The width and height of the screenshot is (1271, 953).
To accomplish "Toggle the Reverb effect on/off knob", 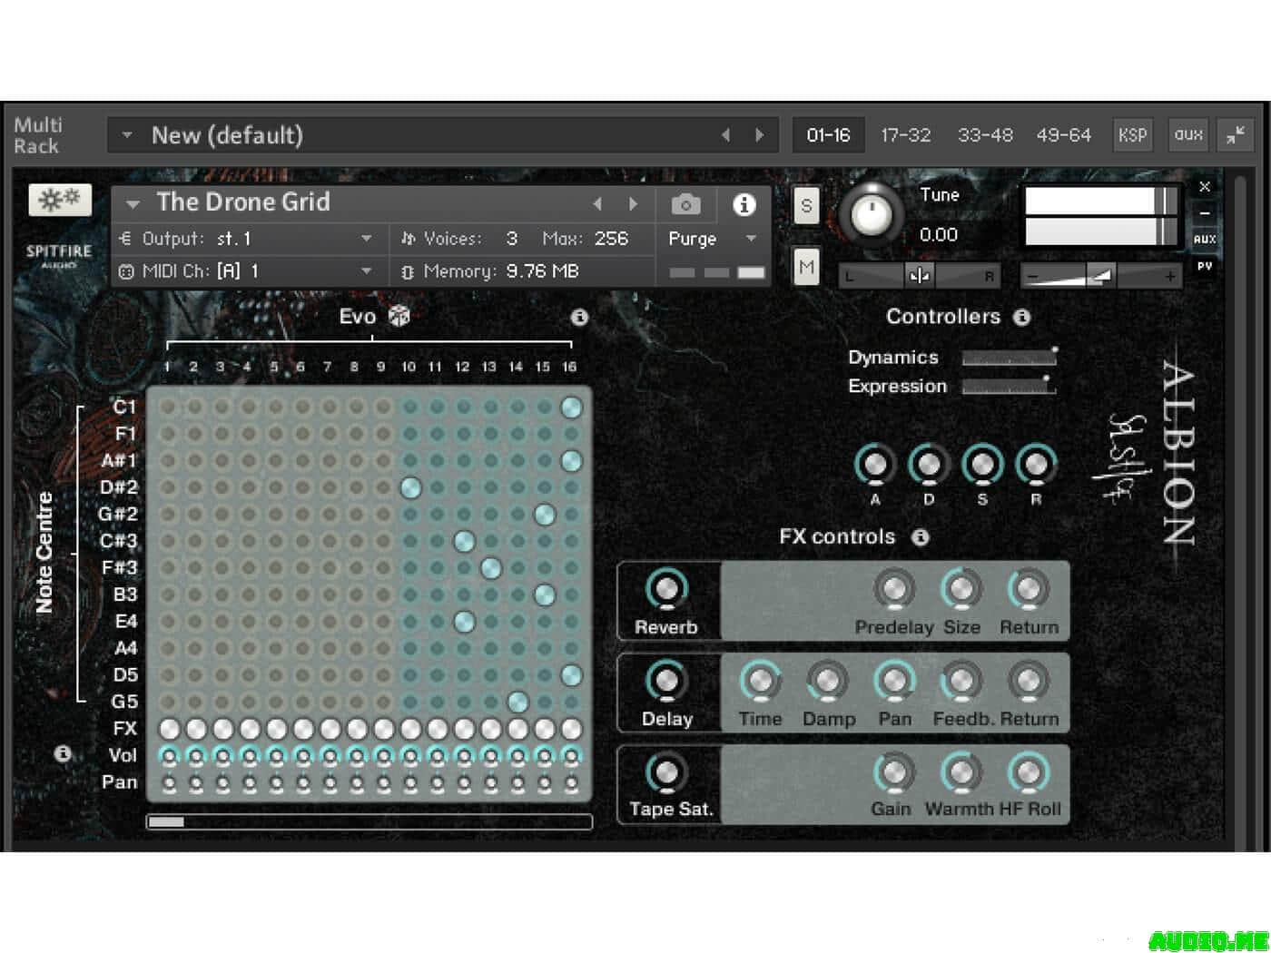I will [x=666, y=590].
